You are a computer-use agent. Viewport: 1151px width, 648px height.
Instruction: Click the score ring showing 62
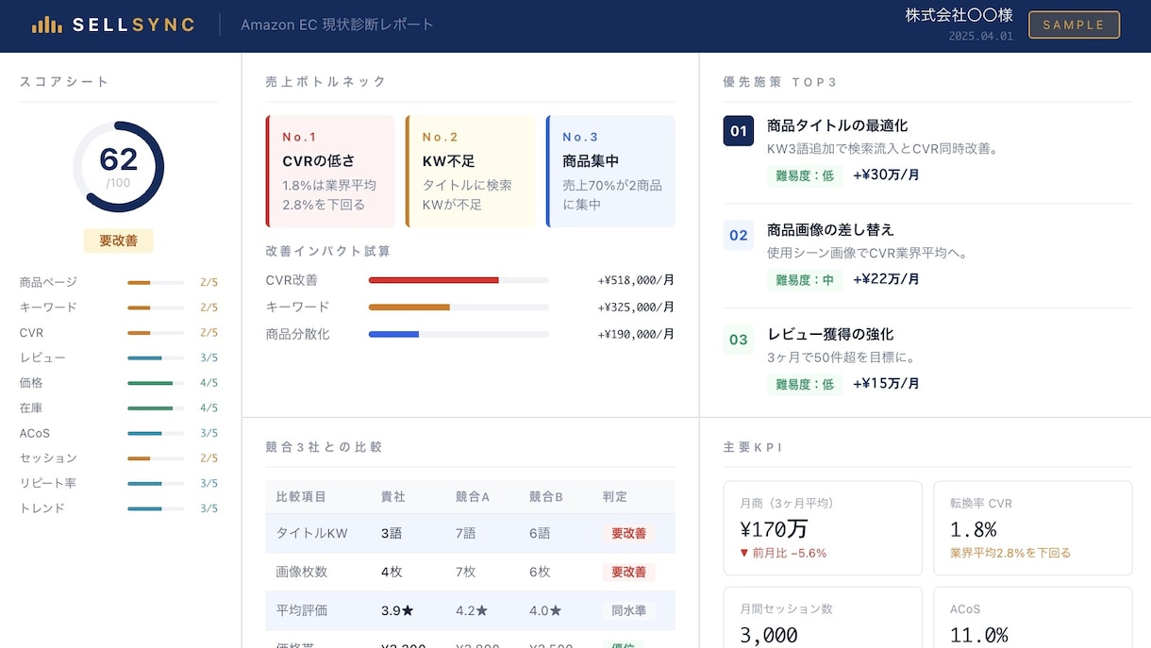(x=119, y=167)
